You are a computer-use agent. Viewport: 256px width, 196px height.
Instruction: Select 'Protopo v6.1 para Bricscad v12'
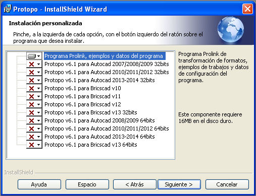pos(83,104)
